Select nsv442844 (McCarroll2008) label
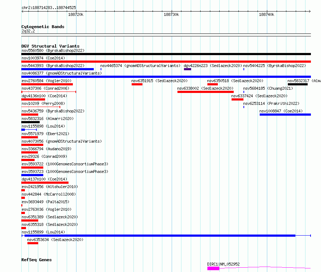Image resolution: width=321 pixels, height=272 pixels. tap(49, 194)
